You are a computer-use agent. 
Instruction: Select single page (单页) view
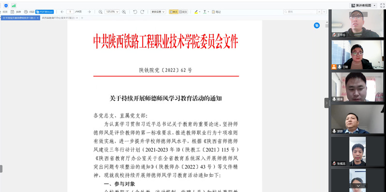(174, 12)
